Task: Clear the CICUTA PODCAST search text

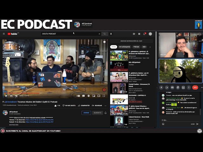Action: 99,34
